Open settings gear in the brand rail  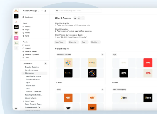(x=16, y=108)
